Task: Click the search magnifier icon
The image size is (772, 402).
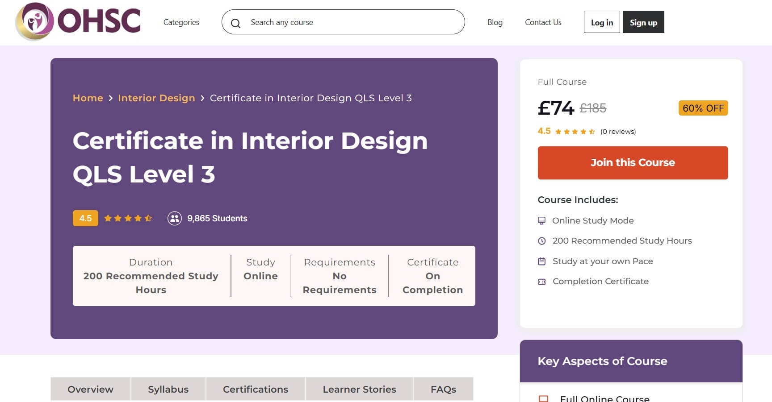Action: [x=235, y=23]
